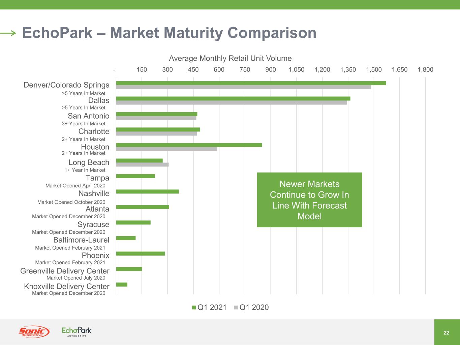
Task: Select the Greenville Delivery Center label
Action: click(65, 271)
